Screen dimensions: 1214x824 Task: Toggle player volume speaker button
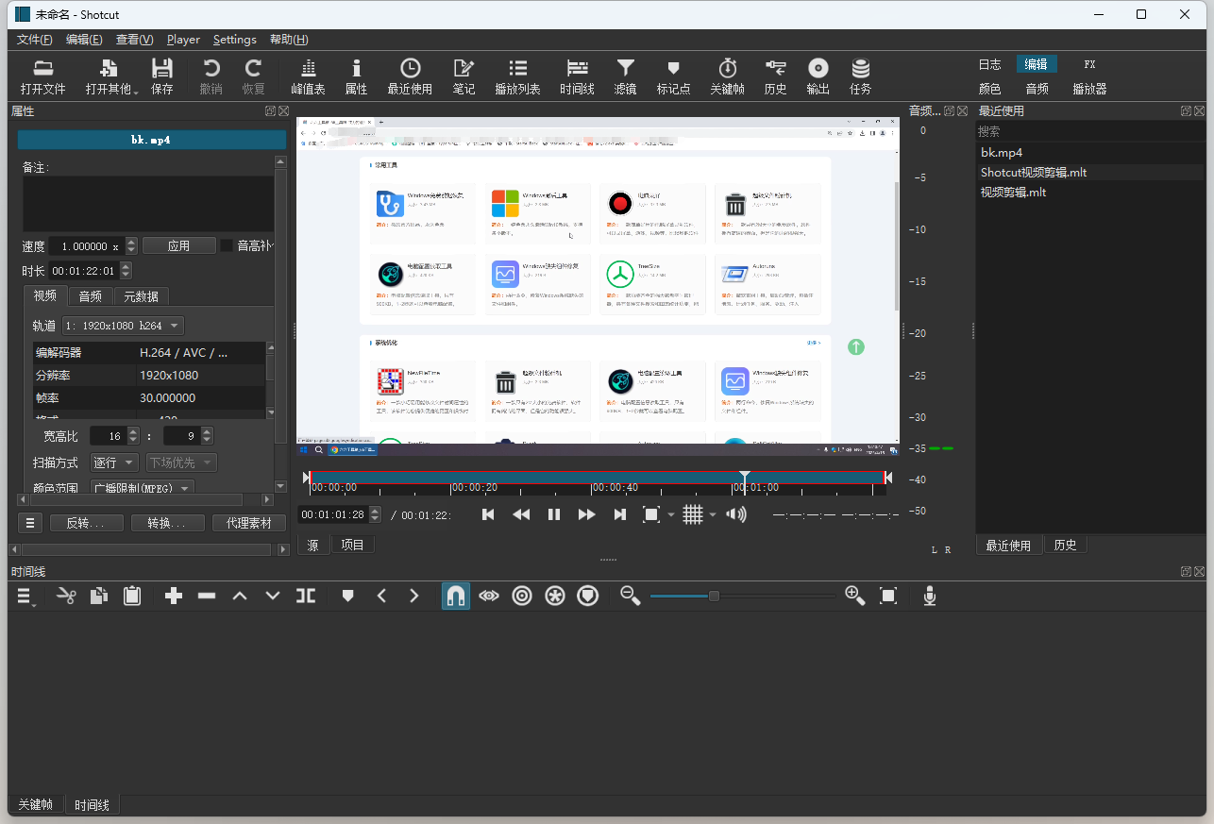736,514
